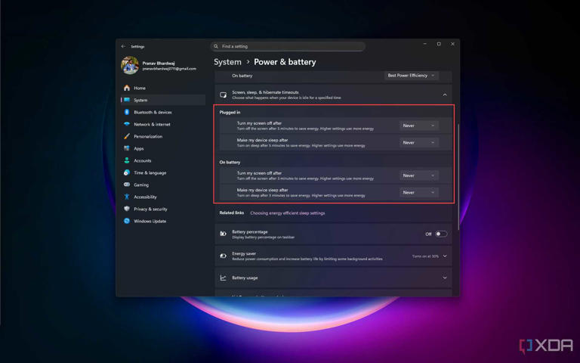Viewport: 580px width, 363px height.
Task: Open Choosing energy efficient sleep settings link
Action: 288,213
